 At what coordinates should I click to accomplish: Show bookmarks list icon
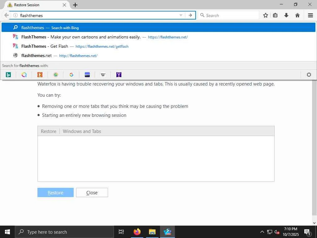point(275,15)
